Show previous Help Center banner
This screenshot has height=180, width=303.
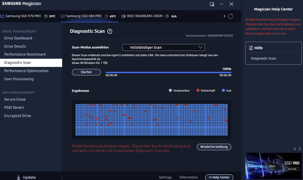point(294,148)
